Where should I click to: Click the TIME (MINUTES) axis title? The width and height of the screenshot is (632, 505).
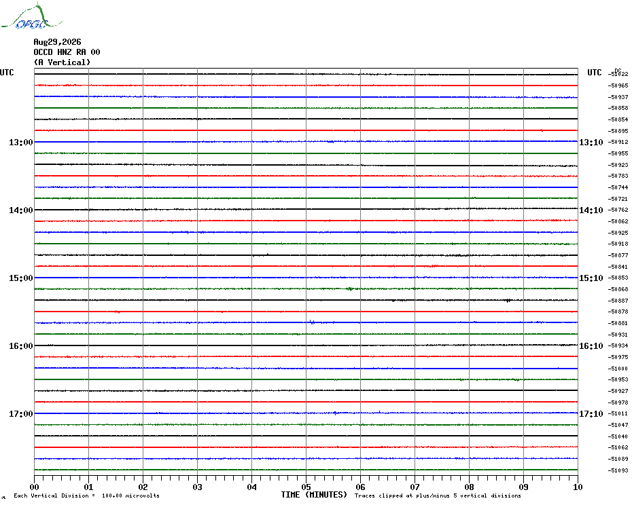click(314, 495)
